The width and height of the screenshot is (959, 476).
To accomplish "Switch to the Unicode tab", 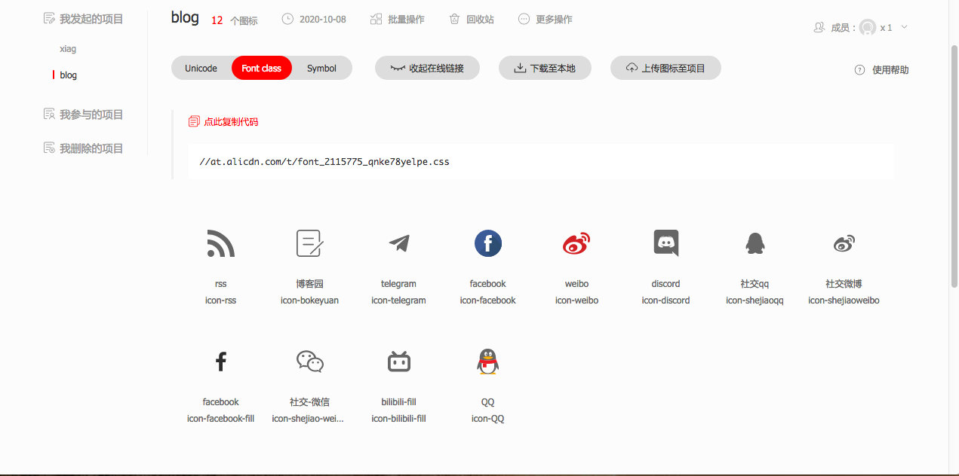I will pyautogui.click(x=201, y=68).
